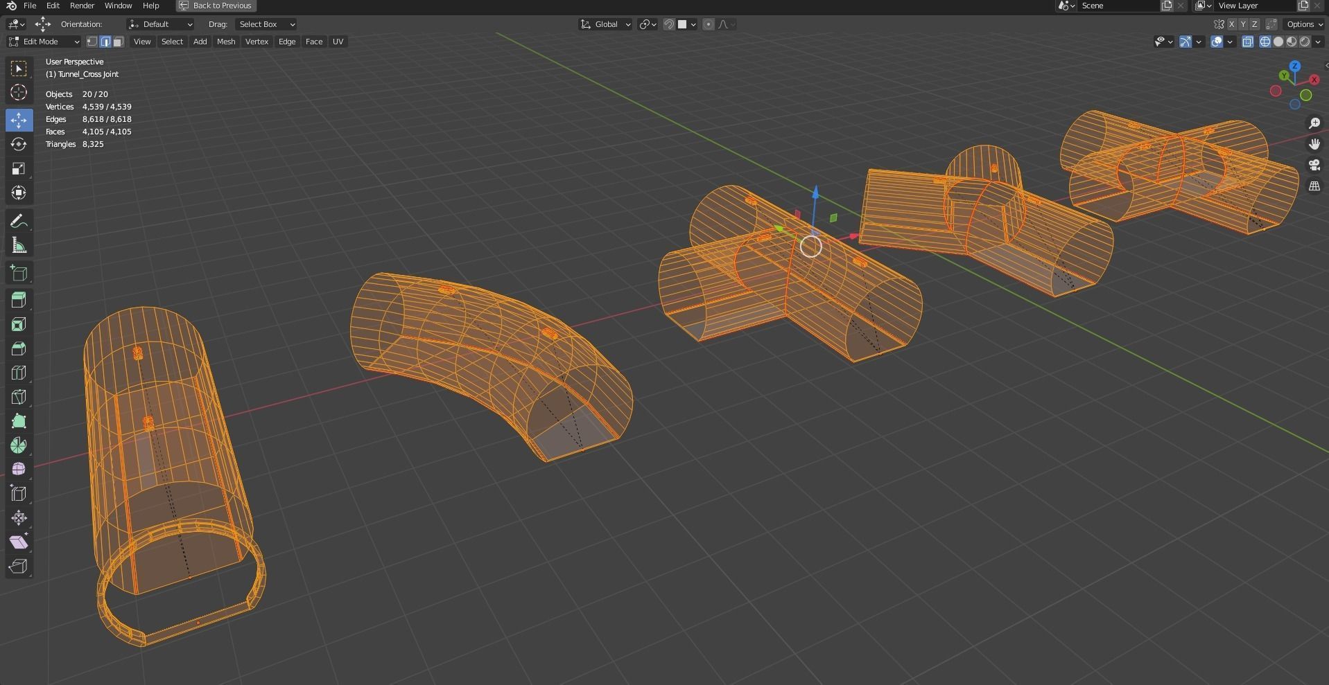
Task: Toggle edge select mode
Action: point(105,42)
